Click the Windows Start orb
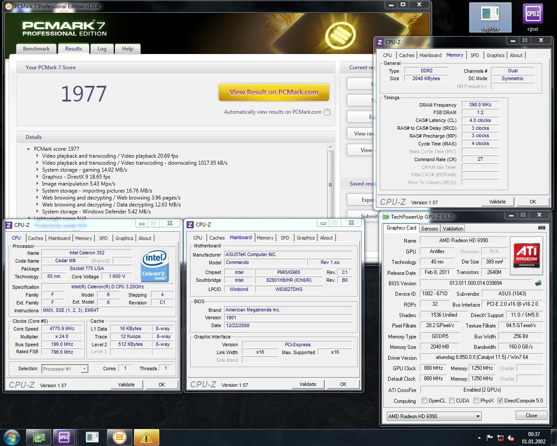557x446 pixels. [x=12, y=437]
